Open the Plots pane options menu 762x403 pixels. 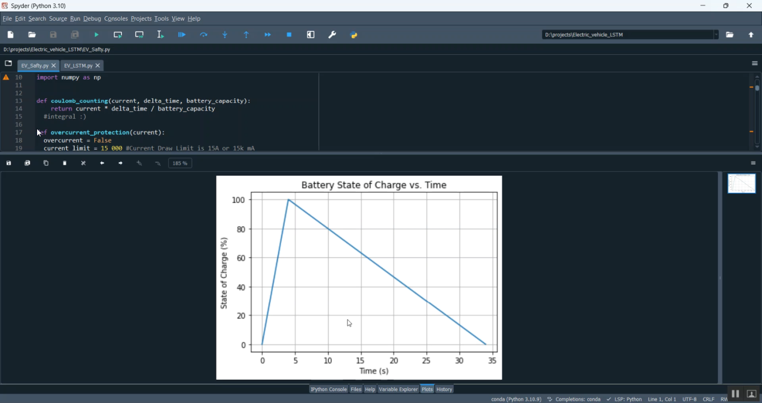[753, 163]
